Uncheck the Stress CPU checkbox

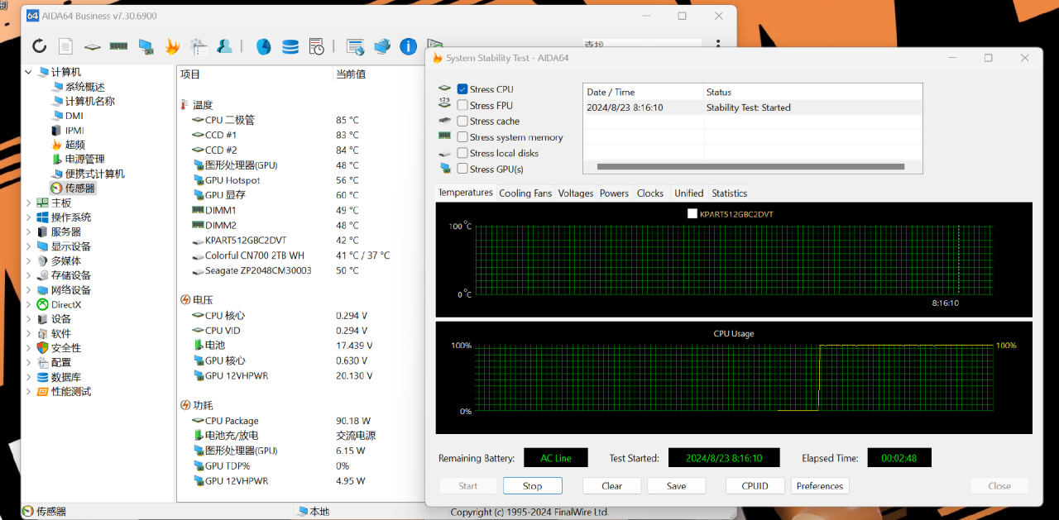462,89
